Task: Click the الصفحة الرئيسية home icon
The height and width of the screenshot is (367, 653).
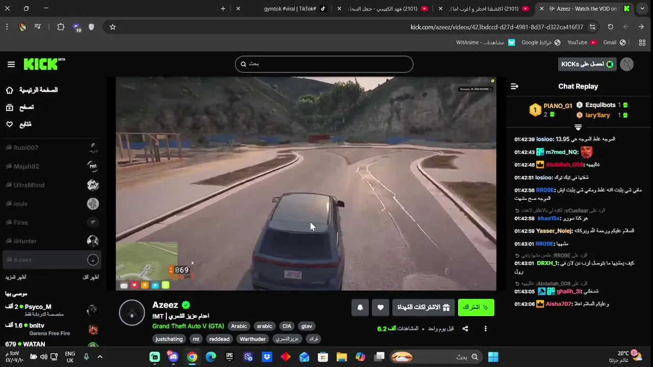Action: (x=10, y=90)
